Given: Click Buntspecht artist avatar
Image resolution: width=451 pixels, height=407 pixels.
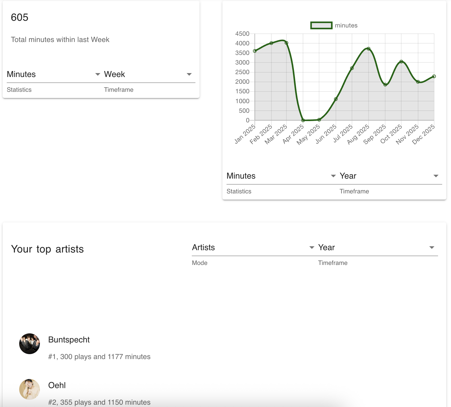Looking at the screenshot, I should (30, 344).
